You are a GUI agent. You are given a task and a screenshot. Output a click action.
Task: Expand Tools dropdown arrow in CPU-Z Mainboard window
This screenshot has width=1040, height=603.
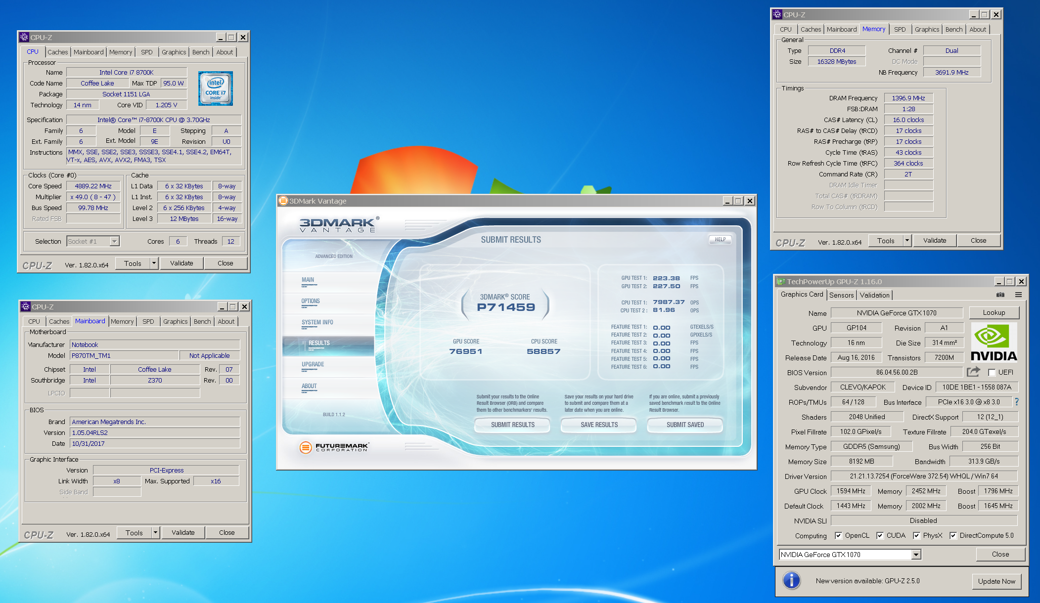click(x=155, y=532)
